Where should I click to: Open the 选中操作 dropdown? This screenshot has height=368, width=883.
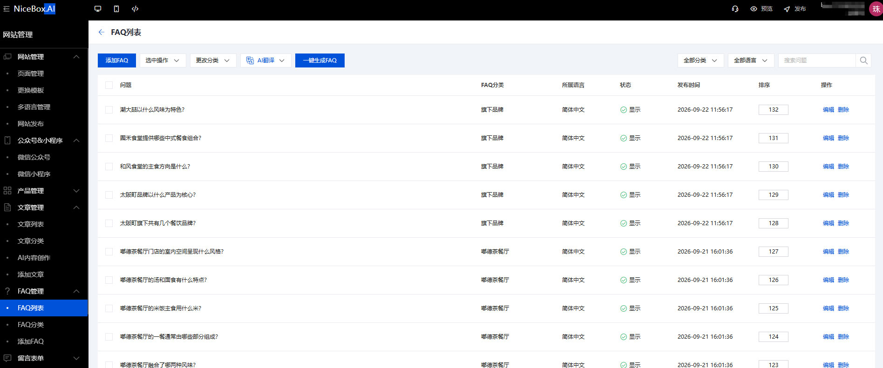(x=163, y=60)
